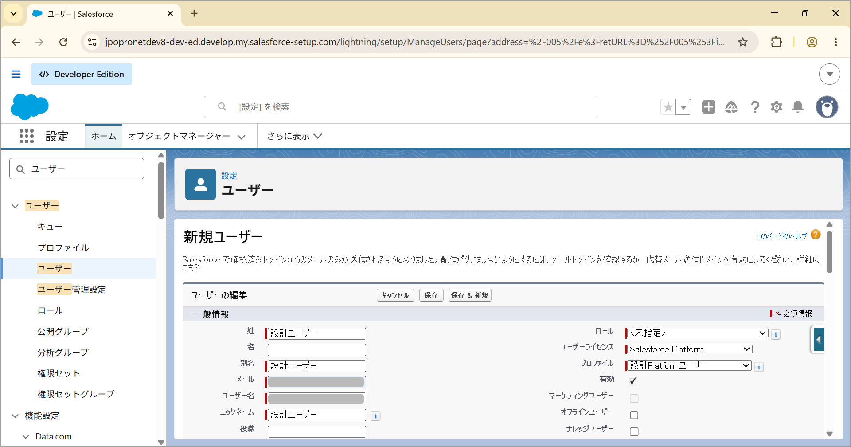Image resolution: width=851 pixels, height=447 pixels.
Task: Open the このページのヘルプ link
Action: pyautogui.click(x=781, y=236)
